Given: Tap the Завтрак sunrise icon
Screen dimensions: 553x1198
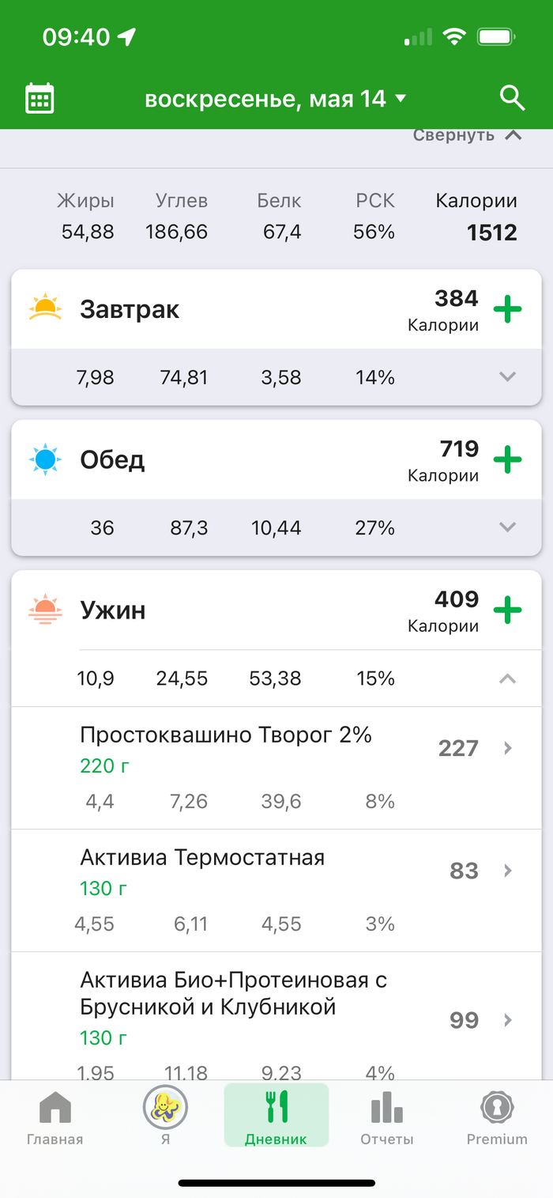Looking at the screenshot, I should coord(45,308).
